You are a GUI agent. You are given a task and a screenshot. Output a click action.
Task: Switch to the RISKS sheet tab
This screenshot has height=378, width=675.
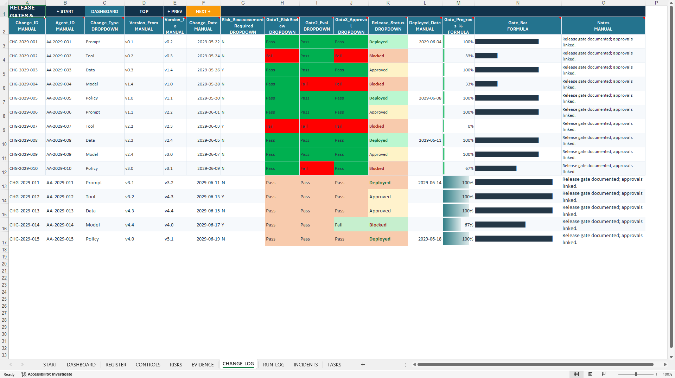tap(176, 365)
